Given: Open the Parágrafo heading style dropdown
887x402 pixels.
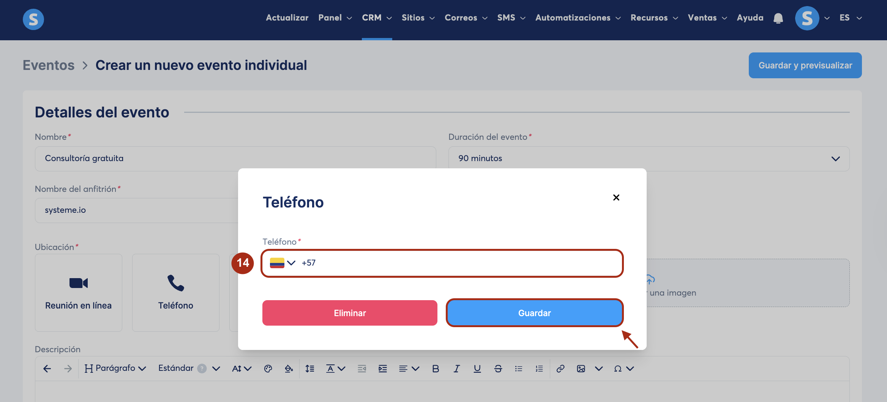Looking at the screenshot, I should click(x=115, y=369).
